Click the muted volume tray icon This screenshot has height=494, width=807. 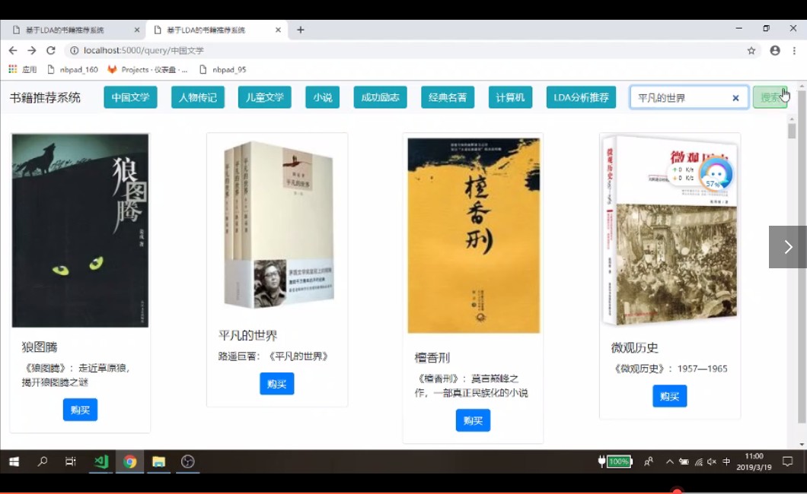tap(712, 461)
